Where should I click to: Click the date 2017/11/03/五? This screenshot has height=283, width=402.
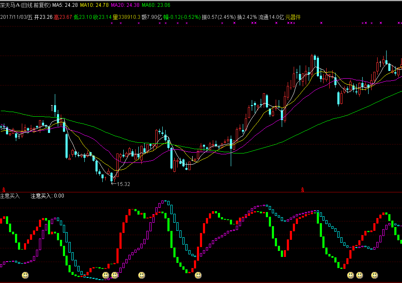(16, 17)
